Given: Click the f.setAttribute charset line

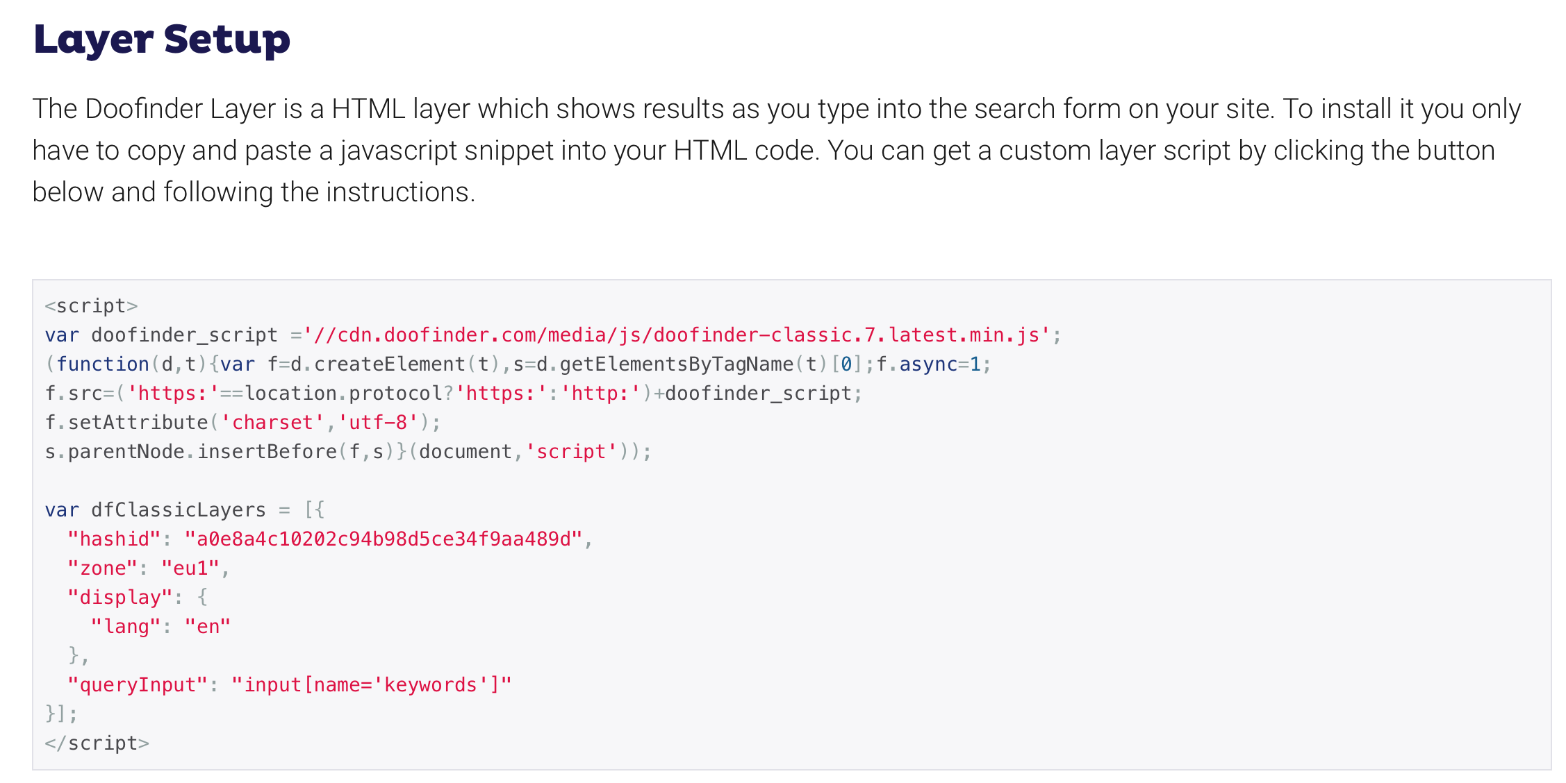Looking at the screenshot, I should pos(242,423).
